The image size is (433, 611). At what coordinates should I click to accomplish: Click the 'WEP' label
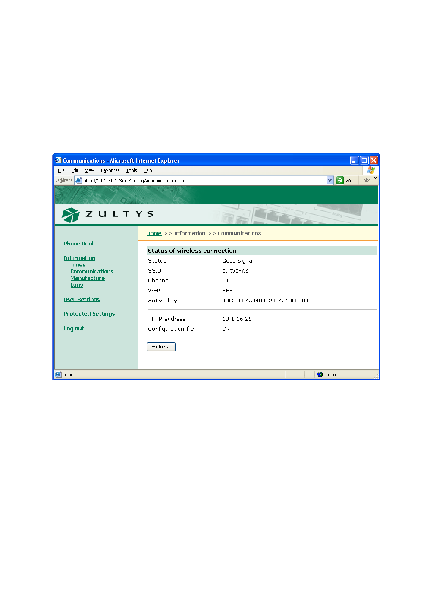click(154, 291)
